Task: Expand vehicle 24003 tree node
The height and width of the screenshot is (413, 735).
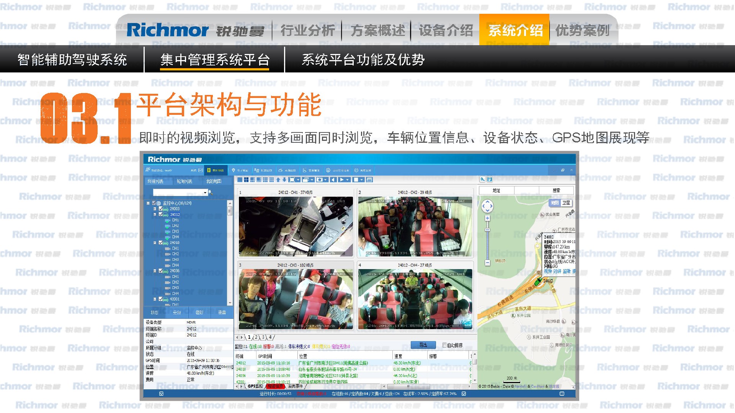Action: click(155, 209)
